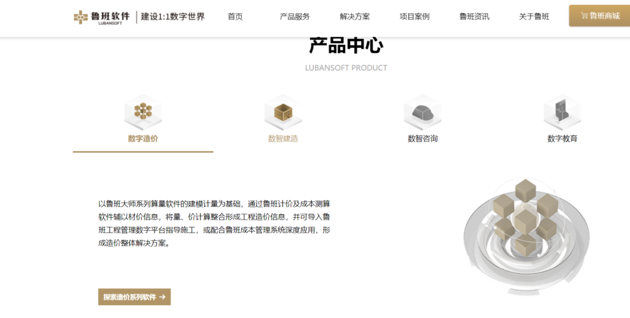Click the LUBANSOFT PRODUCT subtitle
Screen dimensions: 630x318
click(346, 68)
